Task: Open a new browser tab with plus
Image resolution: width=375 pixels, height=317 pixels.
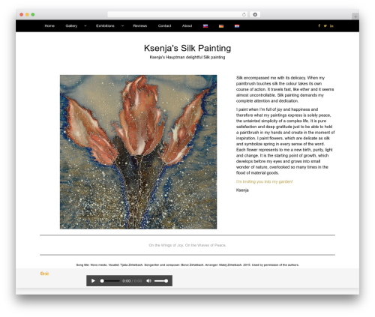Action: pos(355,16)
